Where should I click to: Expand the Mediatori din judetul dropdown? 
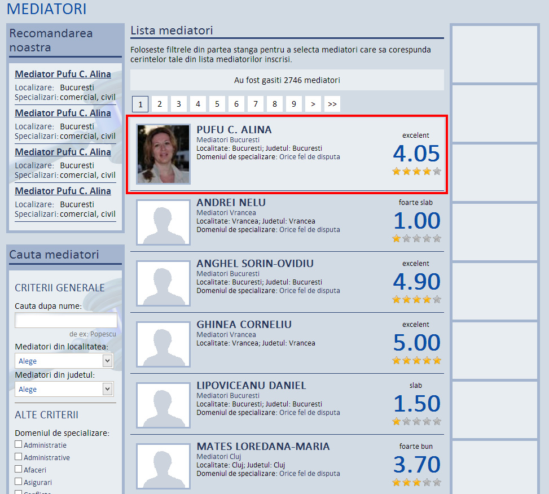tap(64, 389)
